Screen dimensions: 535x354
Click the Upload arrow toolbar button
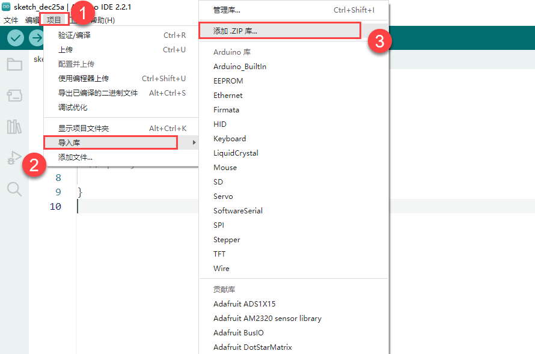[x=36, y=38]
